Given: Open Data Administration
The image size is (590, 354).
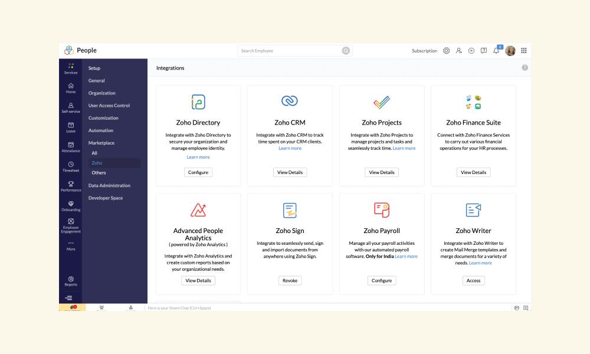Looking at the screenshot, I should 109,185.
